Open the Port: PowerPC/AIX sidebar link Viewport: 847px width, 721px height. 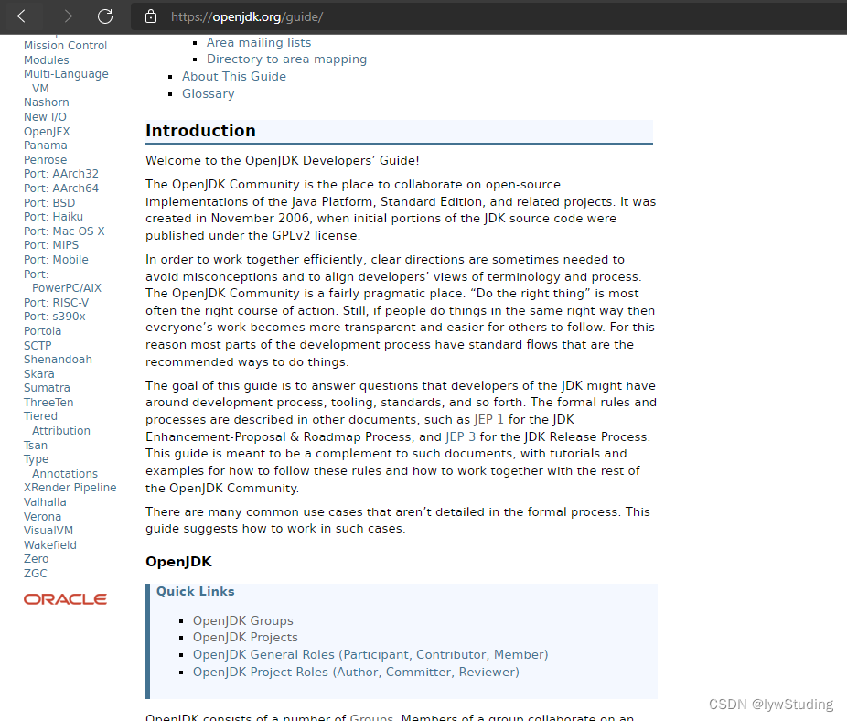tap(63, 282)
